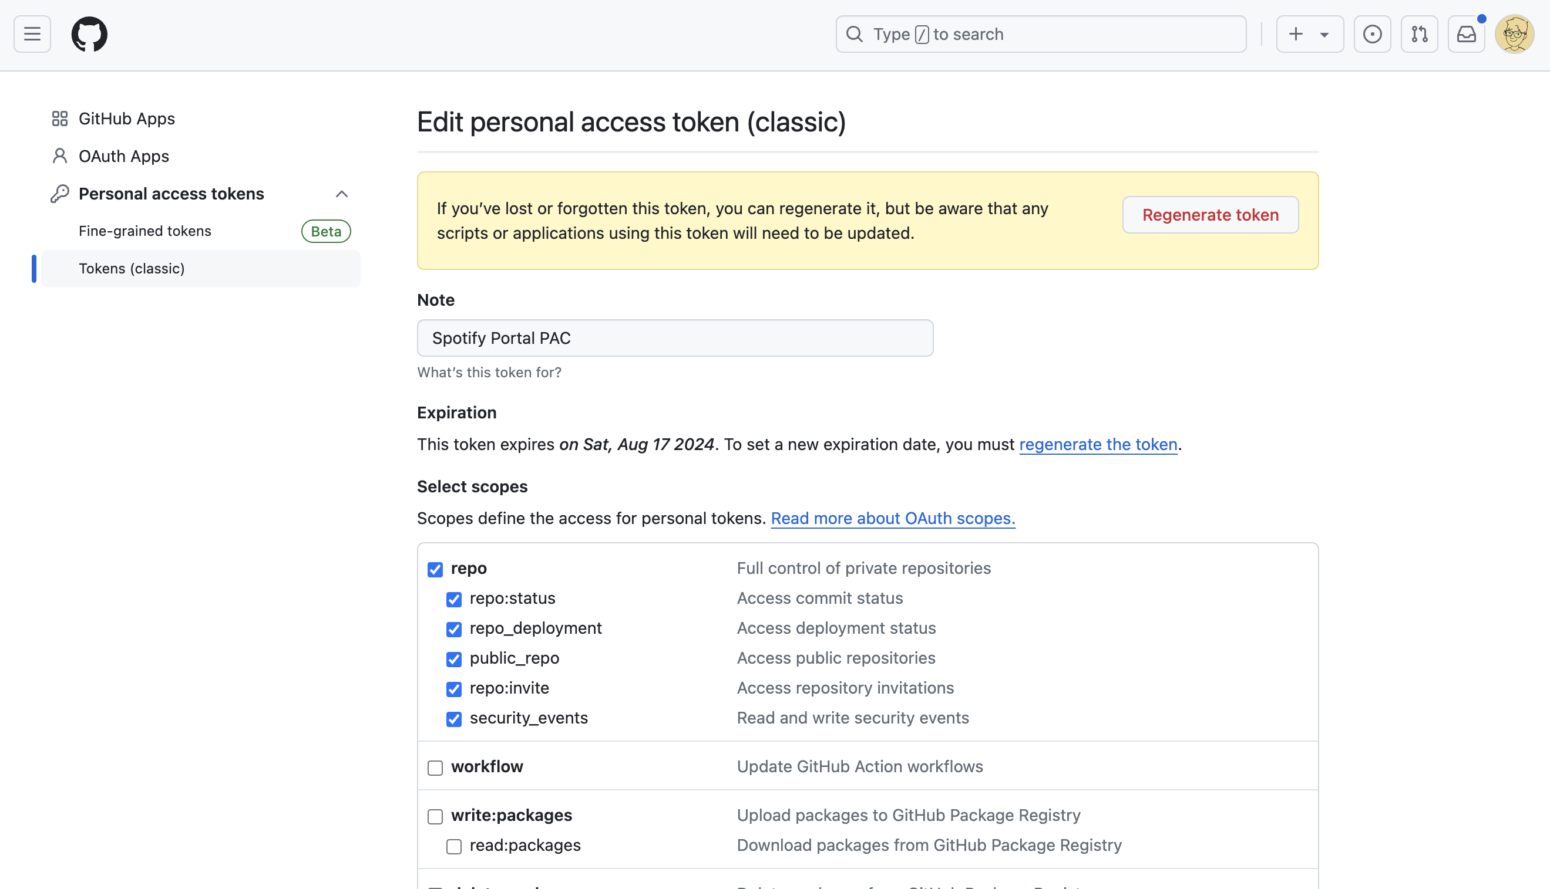Open the Pull requests icon in header
This screenshot has height=889, width=1550.
click(1419, 34)
